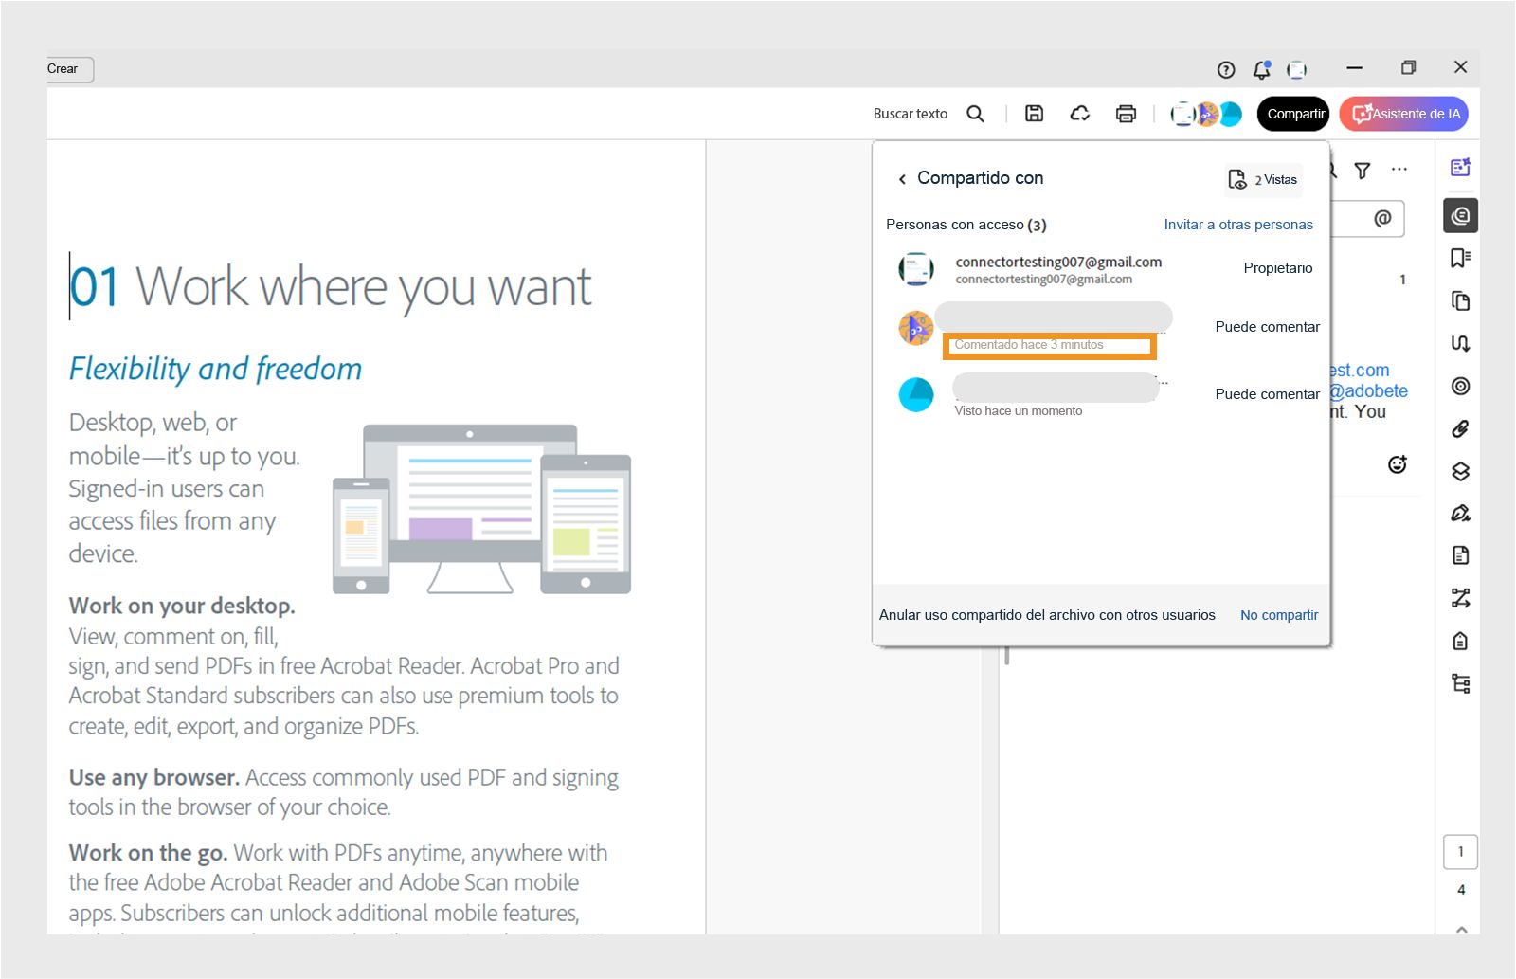Viewport: 1516px width, 979px height.
Task: Add a reaction with the emoji icon
Action: tap(1398, 464)
